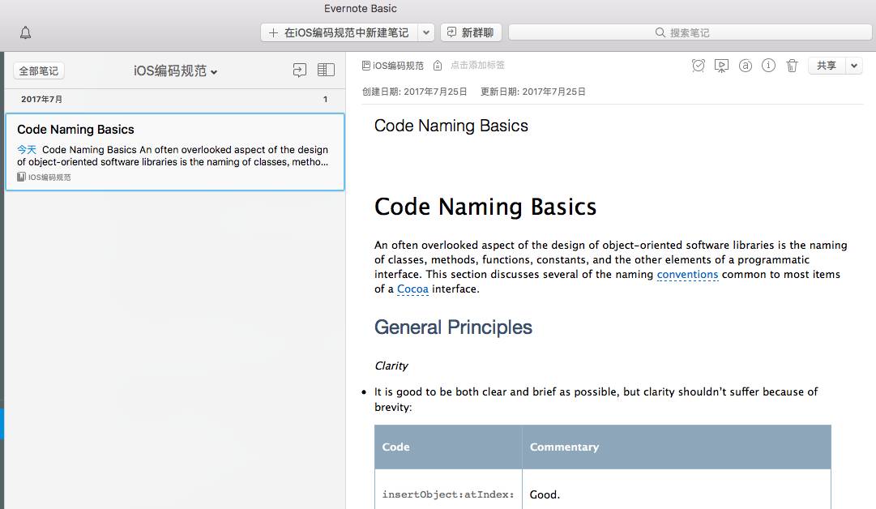Set a reminder with the alarm clock icon
Screen dimensions: 876x509
tap(698, 66)
